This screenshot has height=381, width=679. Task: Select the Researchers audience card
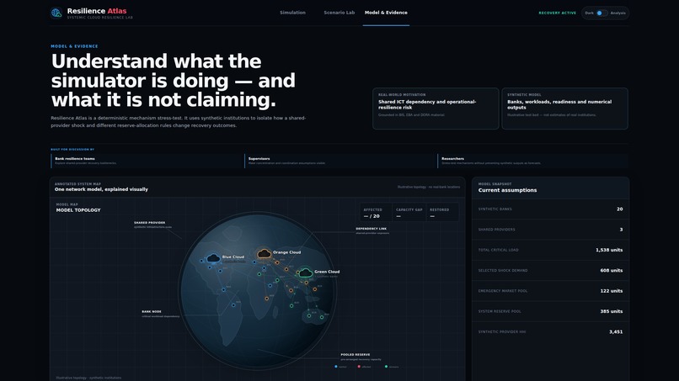pos(533,161)
